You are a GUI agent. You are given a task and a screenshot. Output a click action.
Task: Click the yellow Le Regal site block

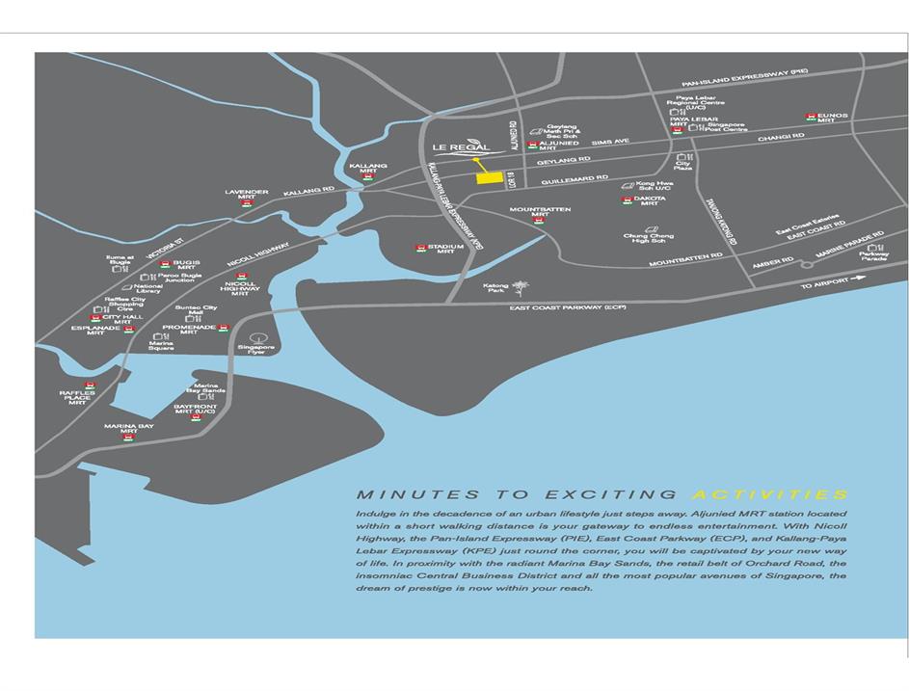pyautogui.click(x=491, y=177)
